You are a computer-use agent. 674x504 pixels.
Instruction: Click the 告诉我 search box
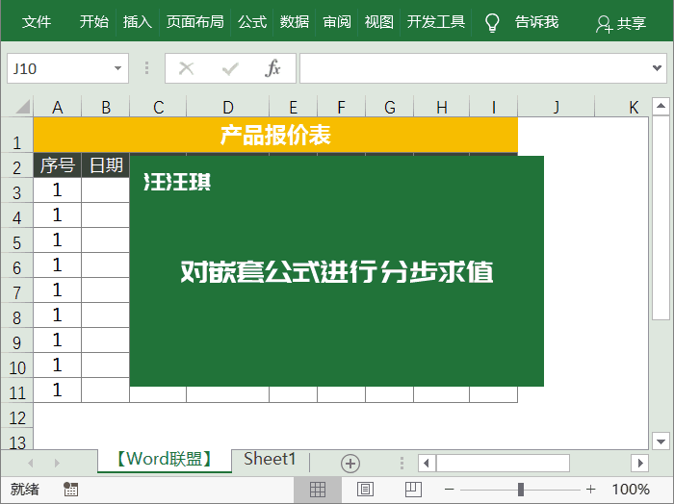click(537, 22)
